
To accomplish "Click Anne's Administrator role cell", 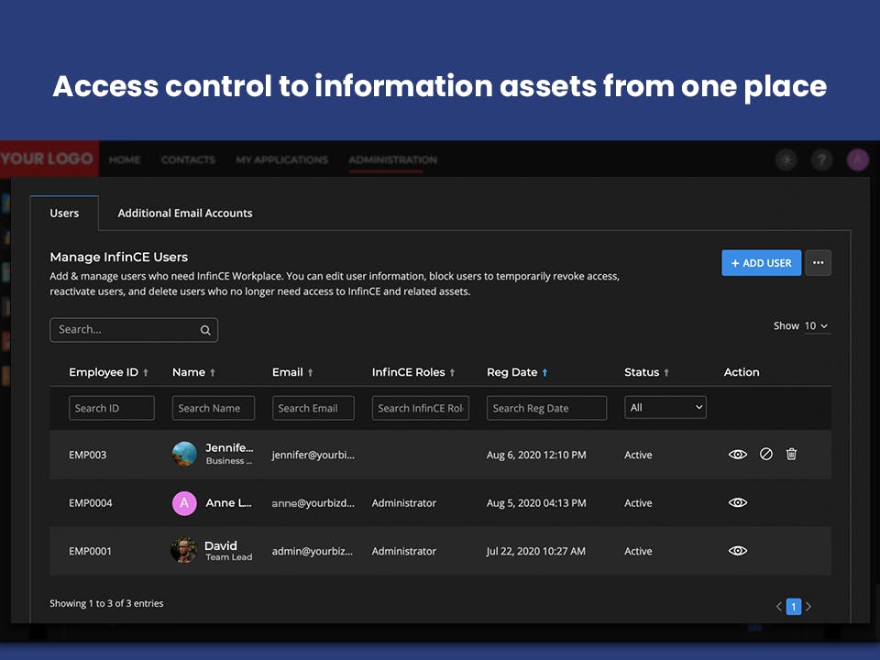I will (404, 503).
